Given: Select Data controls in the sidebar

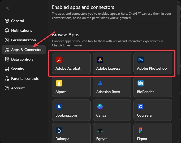Looking at the screenshot, I should tap(22, 59).
